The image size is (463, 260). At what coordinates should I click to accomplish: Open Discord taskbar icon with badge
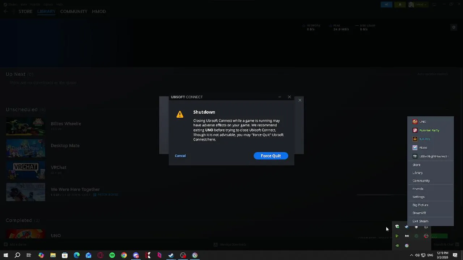click(136, 255)
